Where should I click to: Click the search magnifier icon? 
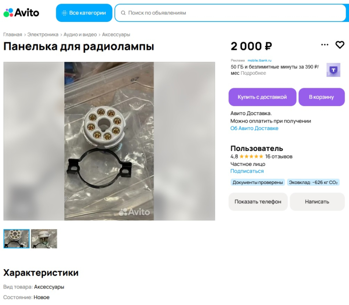(123, 13)
